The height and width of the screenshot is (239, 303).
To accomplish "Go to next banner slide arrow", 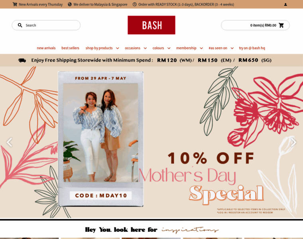I will 293,142.
